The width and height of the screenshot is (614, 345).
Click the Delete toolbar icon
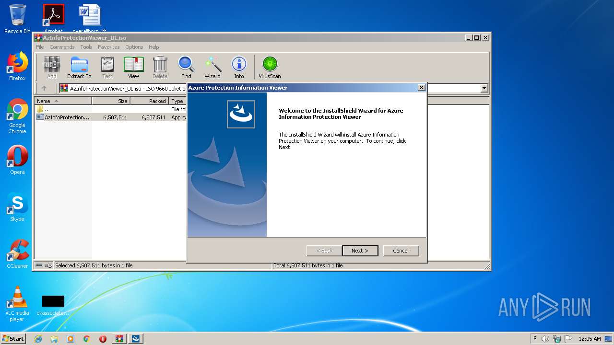pyautogui.click(x=160, y=68)
